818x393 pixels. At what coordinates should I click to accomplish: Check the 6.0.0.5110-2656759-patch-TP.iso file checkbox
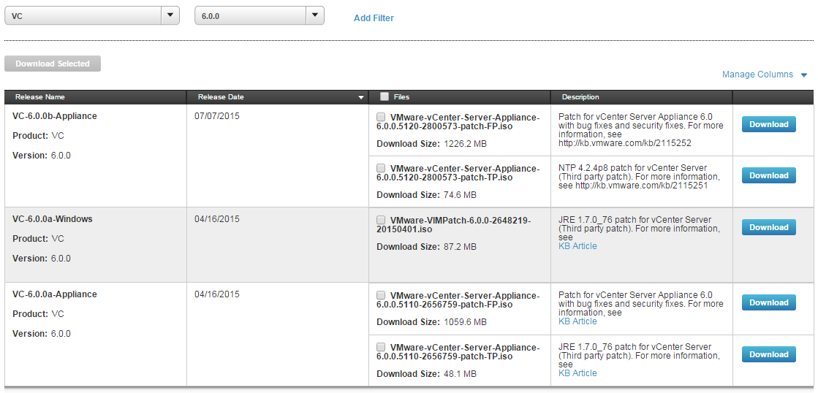pyautogui.click(x=381, y=346)
